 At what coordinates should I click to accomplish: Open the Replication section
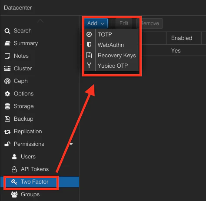point(40,132)
